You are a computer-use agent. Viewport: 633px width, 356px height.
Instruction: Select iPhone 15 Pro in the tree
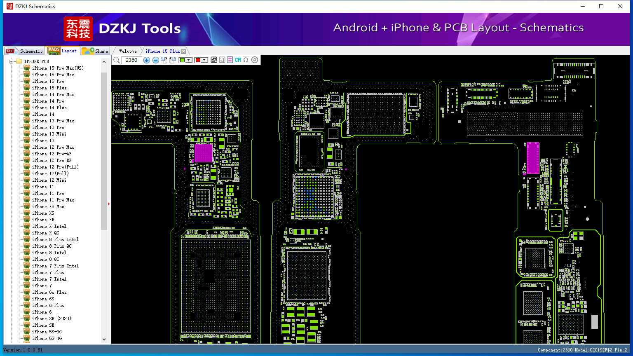pos(48,81)
